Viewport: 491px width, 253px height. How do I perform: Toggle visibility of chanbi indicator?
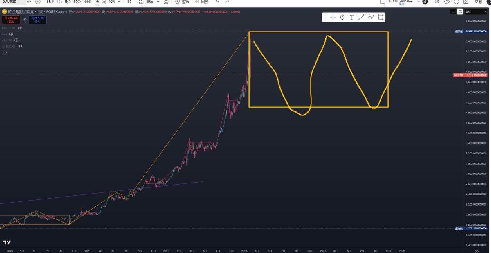(16, 40)
